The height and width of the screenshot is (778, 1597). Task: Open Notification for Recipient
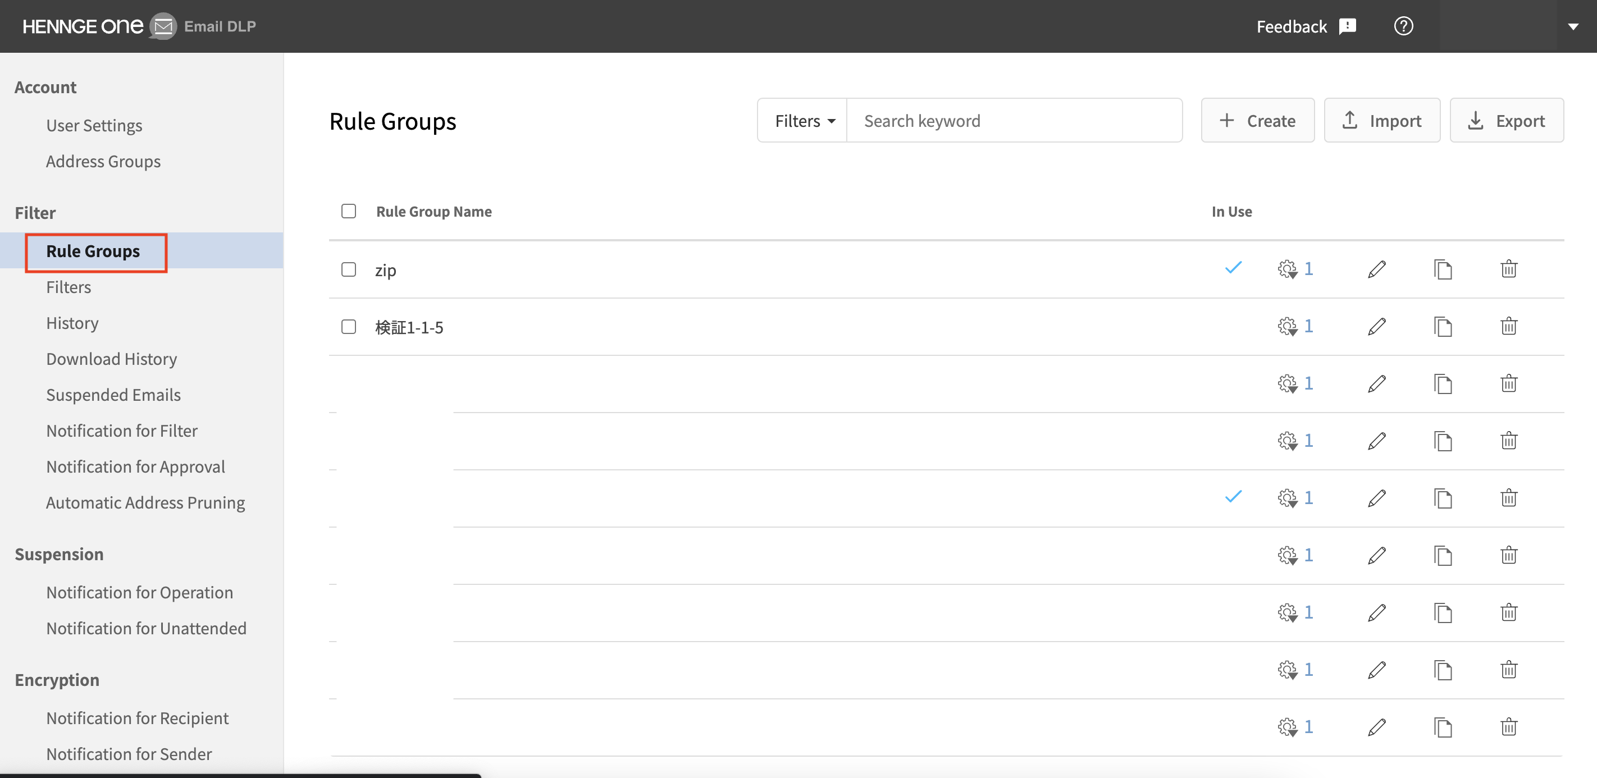point(137,718)
